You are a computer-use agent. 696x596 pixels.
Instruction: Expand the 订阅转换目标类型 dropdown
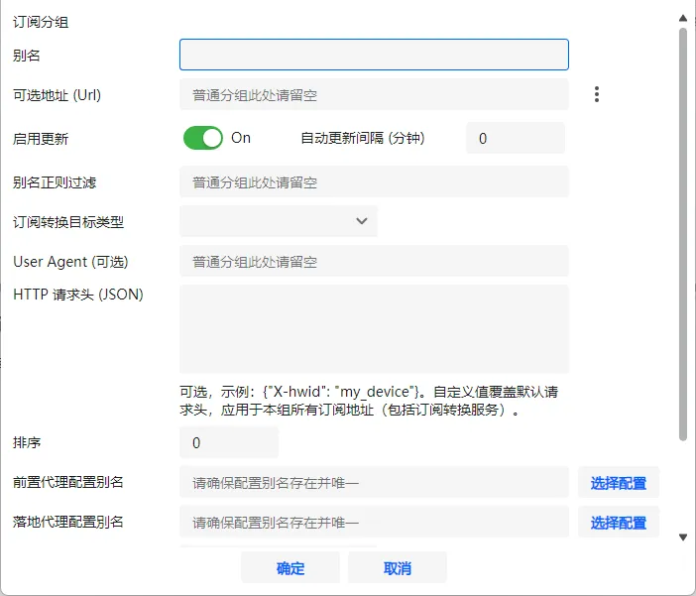pos(279,221)
